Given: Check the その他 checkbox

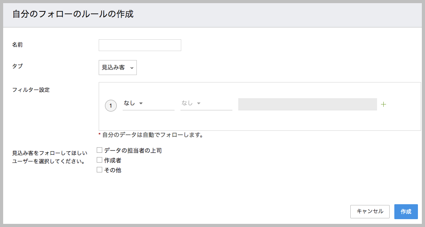Looking at the screenshot, I should click(x=99, y=170).
